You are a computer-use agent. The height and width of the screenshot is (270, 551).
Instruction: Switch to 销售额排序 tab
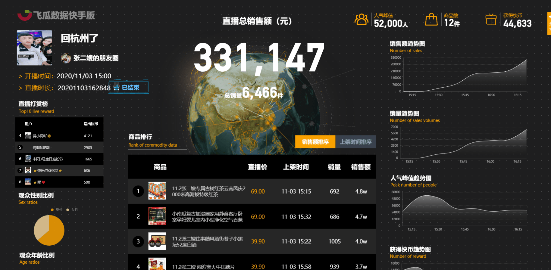pyautogui.click(x=315, y=142)
